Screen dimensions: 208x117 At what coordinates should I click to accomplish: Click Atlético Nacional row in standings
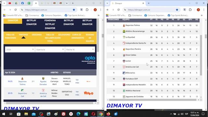click(x=153, y=91)
